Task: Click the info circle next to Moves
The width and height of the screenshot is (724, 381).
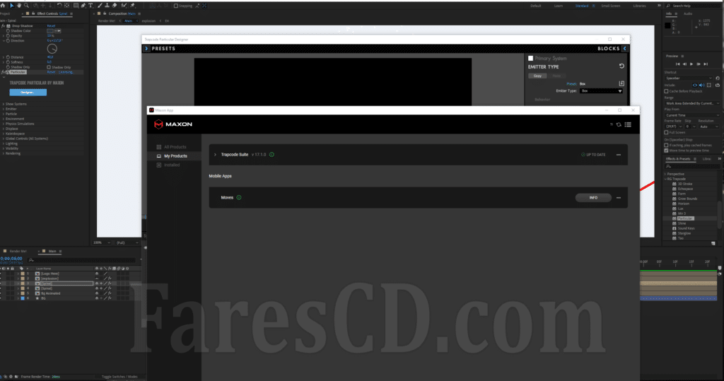Action: pyautogui.click(x=239, y=198)
